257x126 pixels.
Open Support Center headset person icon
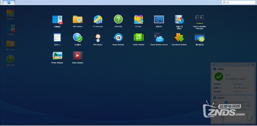pyautogui.click(x=98, y=38)
